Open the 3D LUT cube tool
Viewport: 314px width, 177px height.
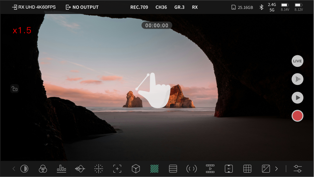[135, 169]
